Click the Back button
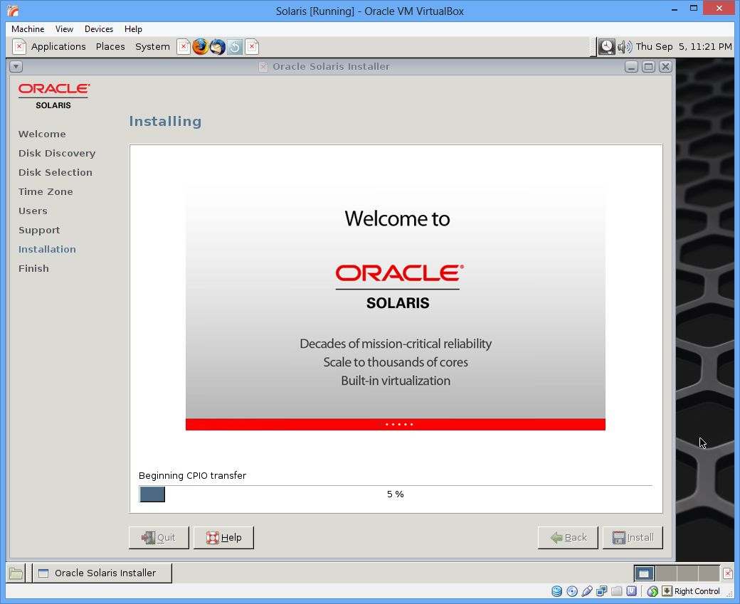 pyautogui.click(x=568, y=537)
